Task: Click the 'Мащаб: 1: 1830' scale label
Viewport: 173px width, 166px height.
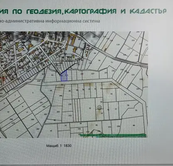Action: click(x=59, y=146)
